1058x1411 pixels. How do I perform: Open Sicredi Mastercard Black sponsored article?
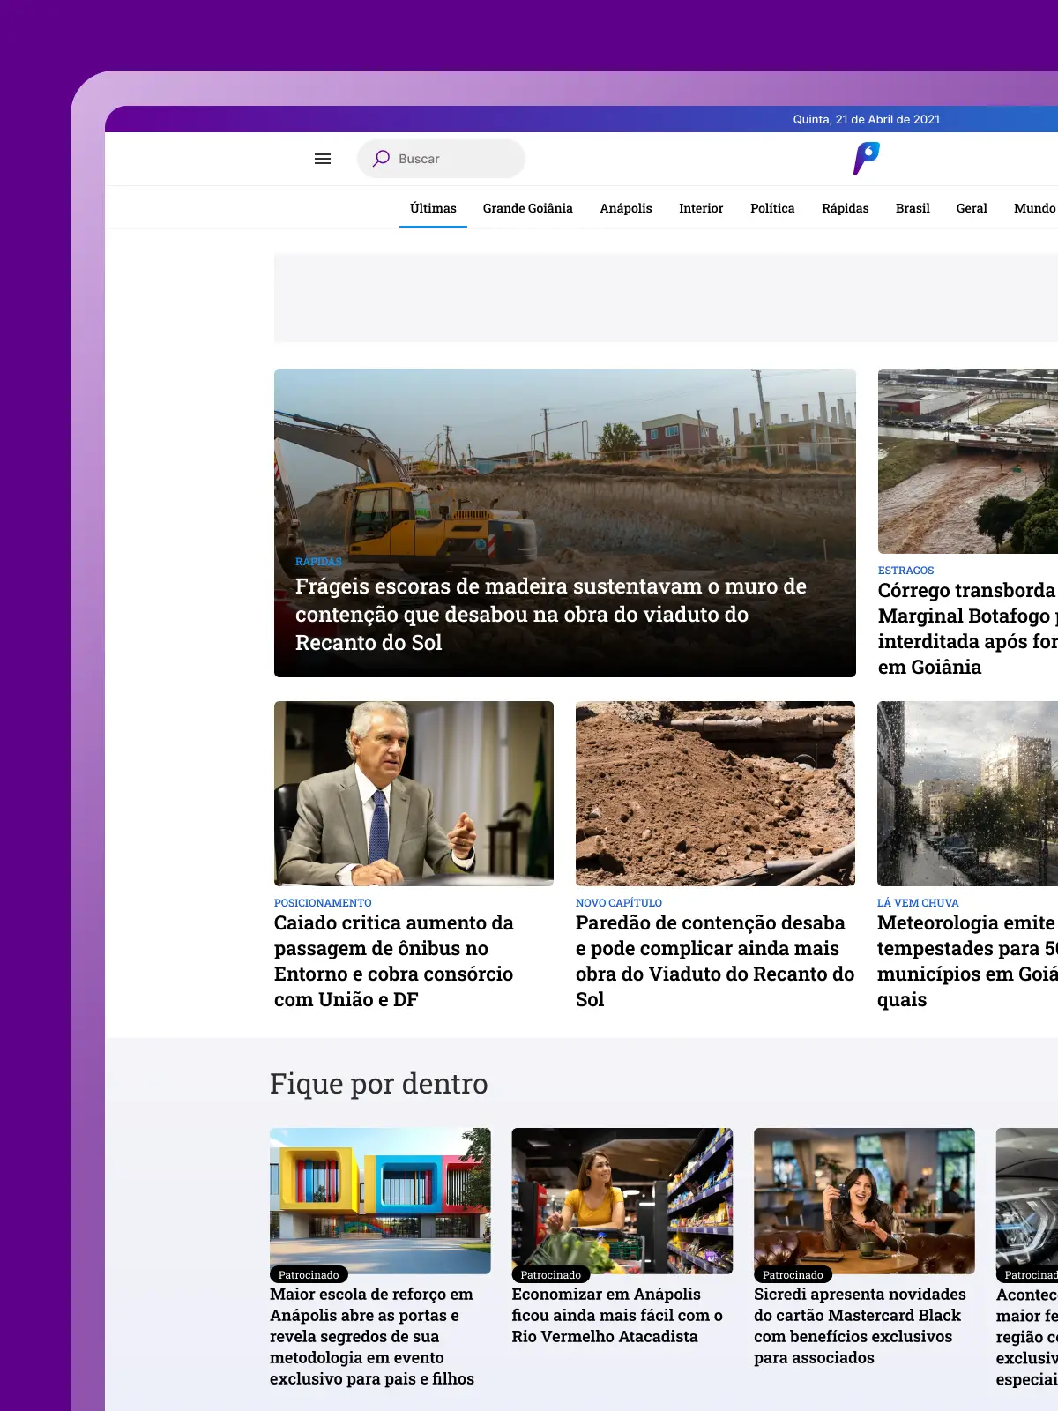click(x=860, y=1326)
